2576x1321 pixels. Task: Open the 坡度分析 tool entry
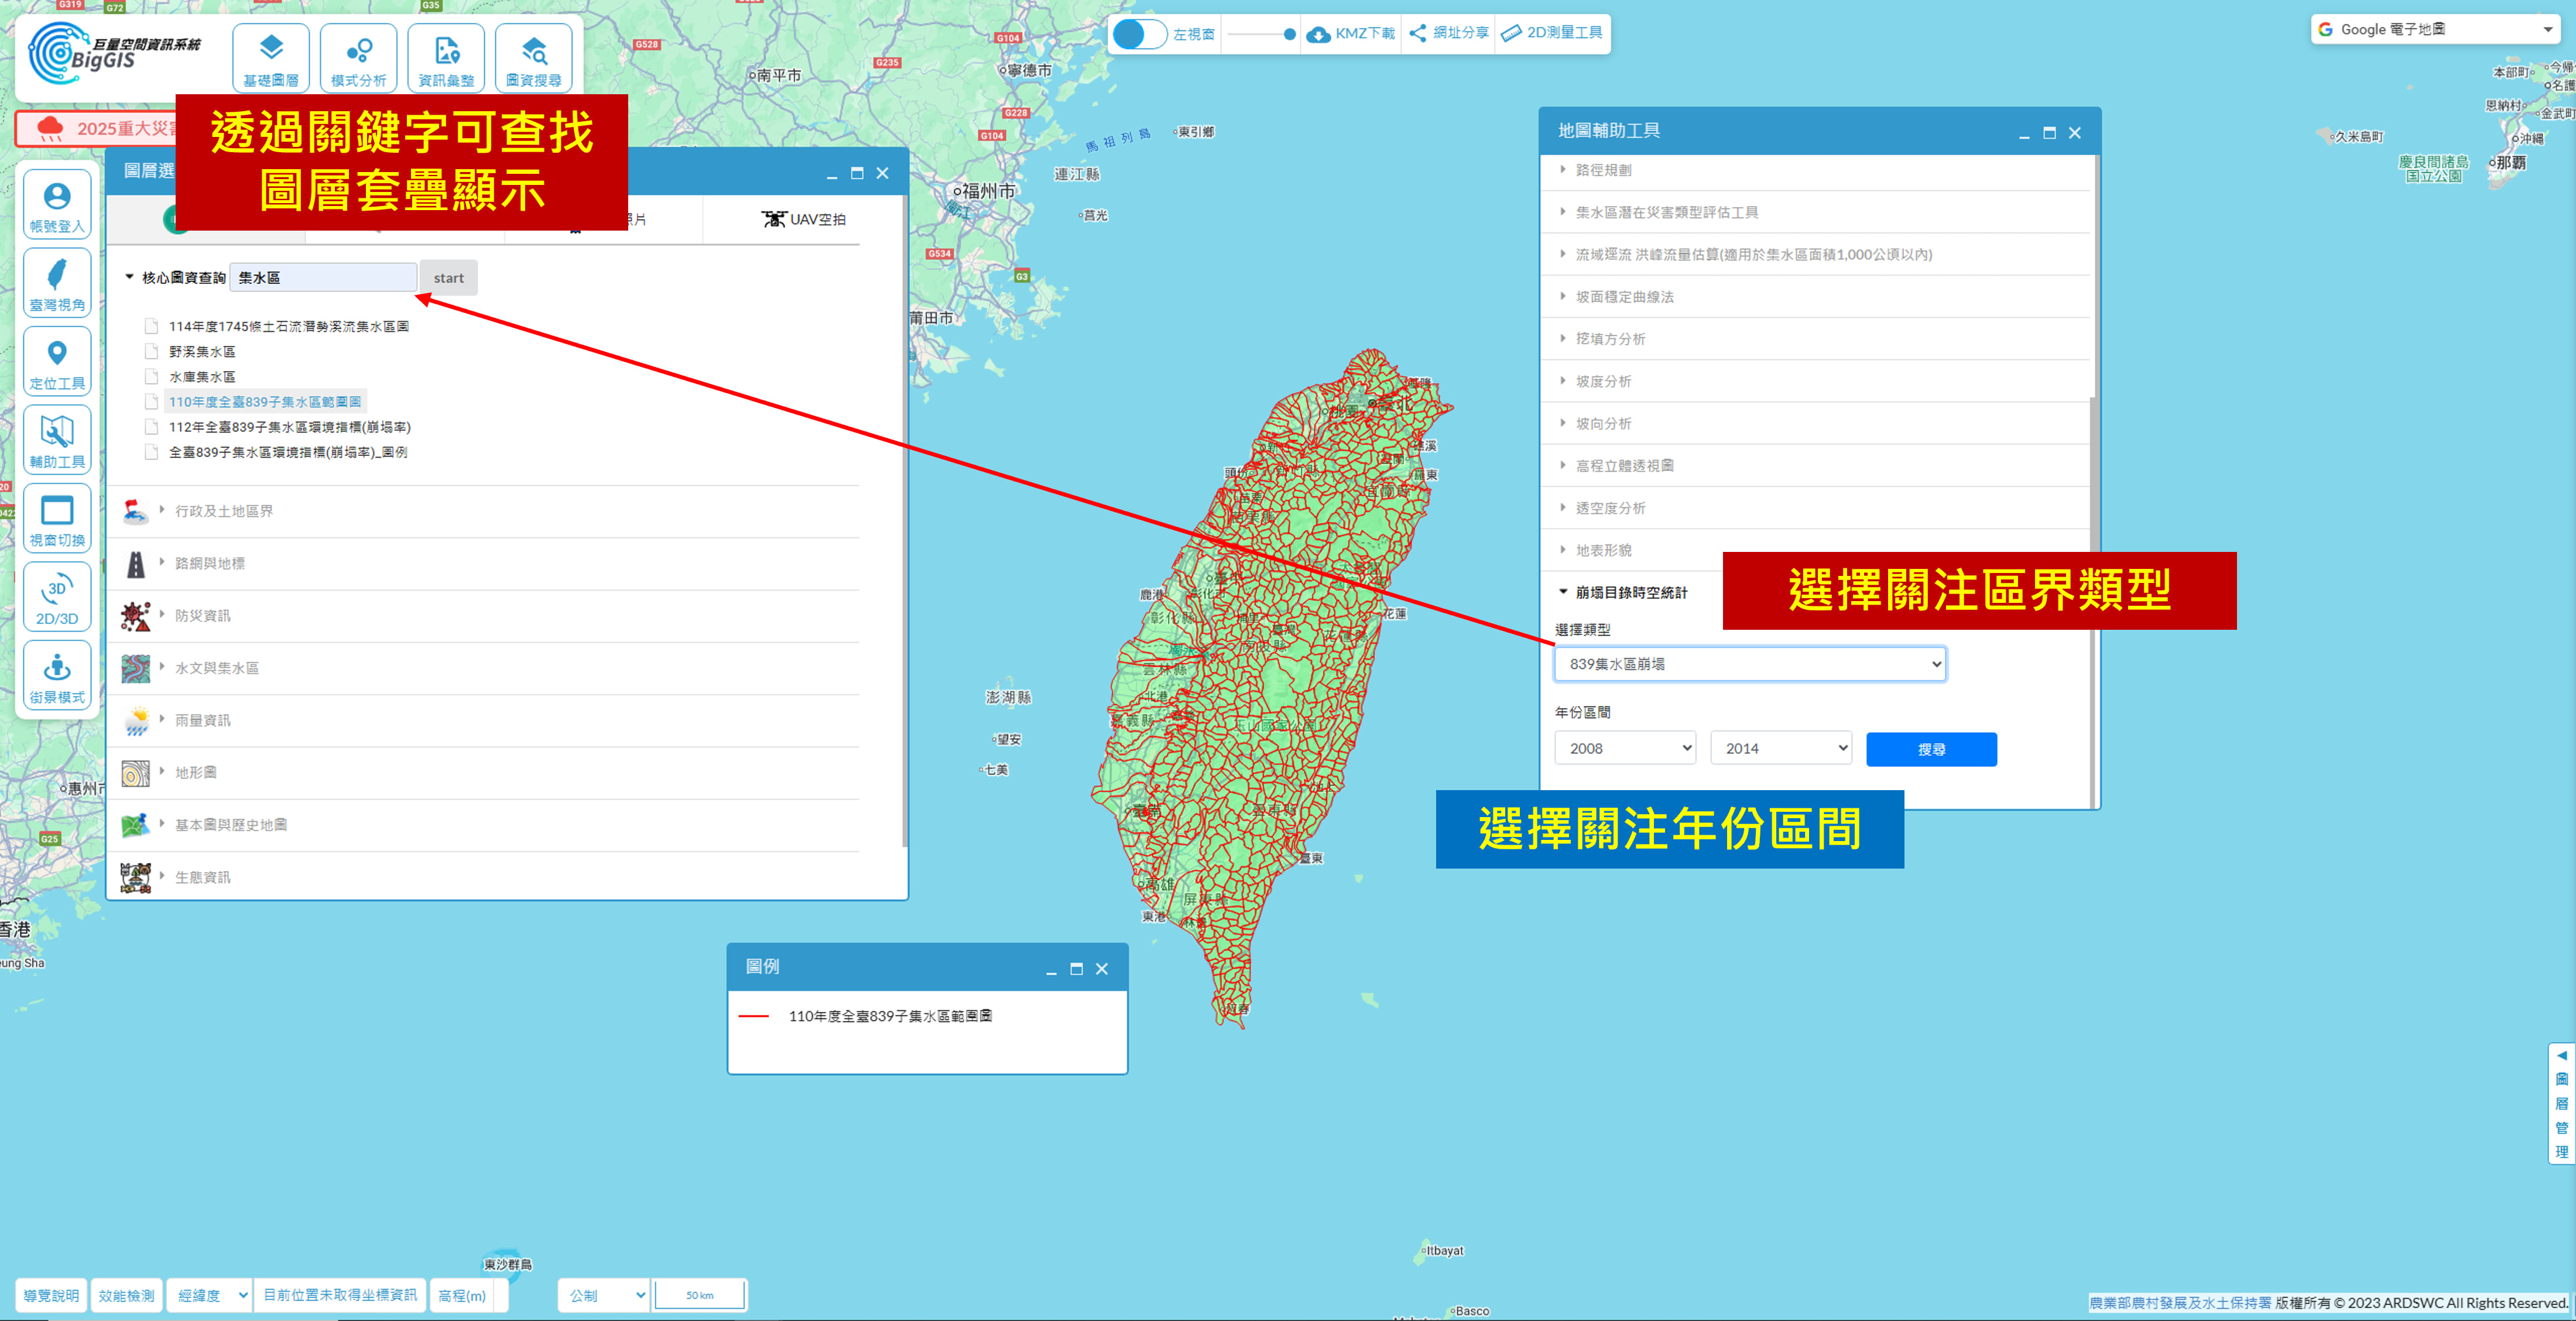pos(1603,381)
